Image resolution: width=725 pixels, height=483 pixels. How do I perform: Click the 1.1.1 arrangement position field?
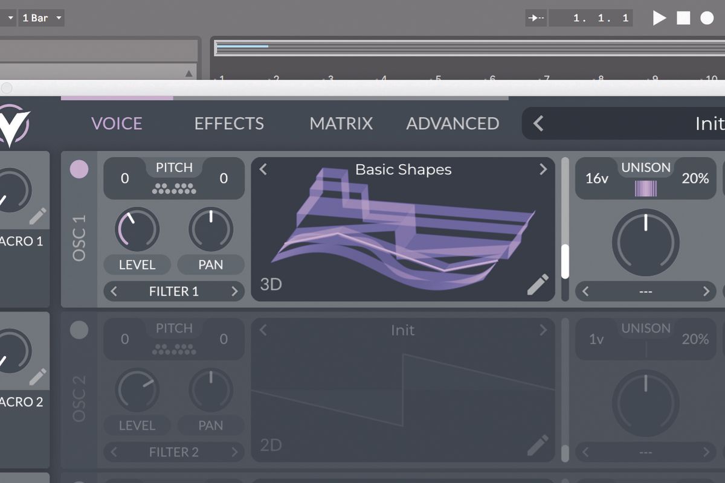click(x=591, y=18)
